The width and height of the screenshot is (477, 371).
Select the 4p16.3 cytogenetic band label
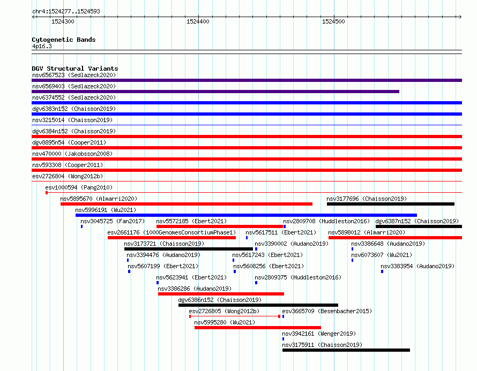click(42, 46)
